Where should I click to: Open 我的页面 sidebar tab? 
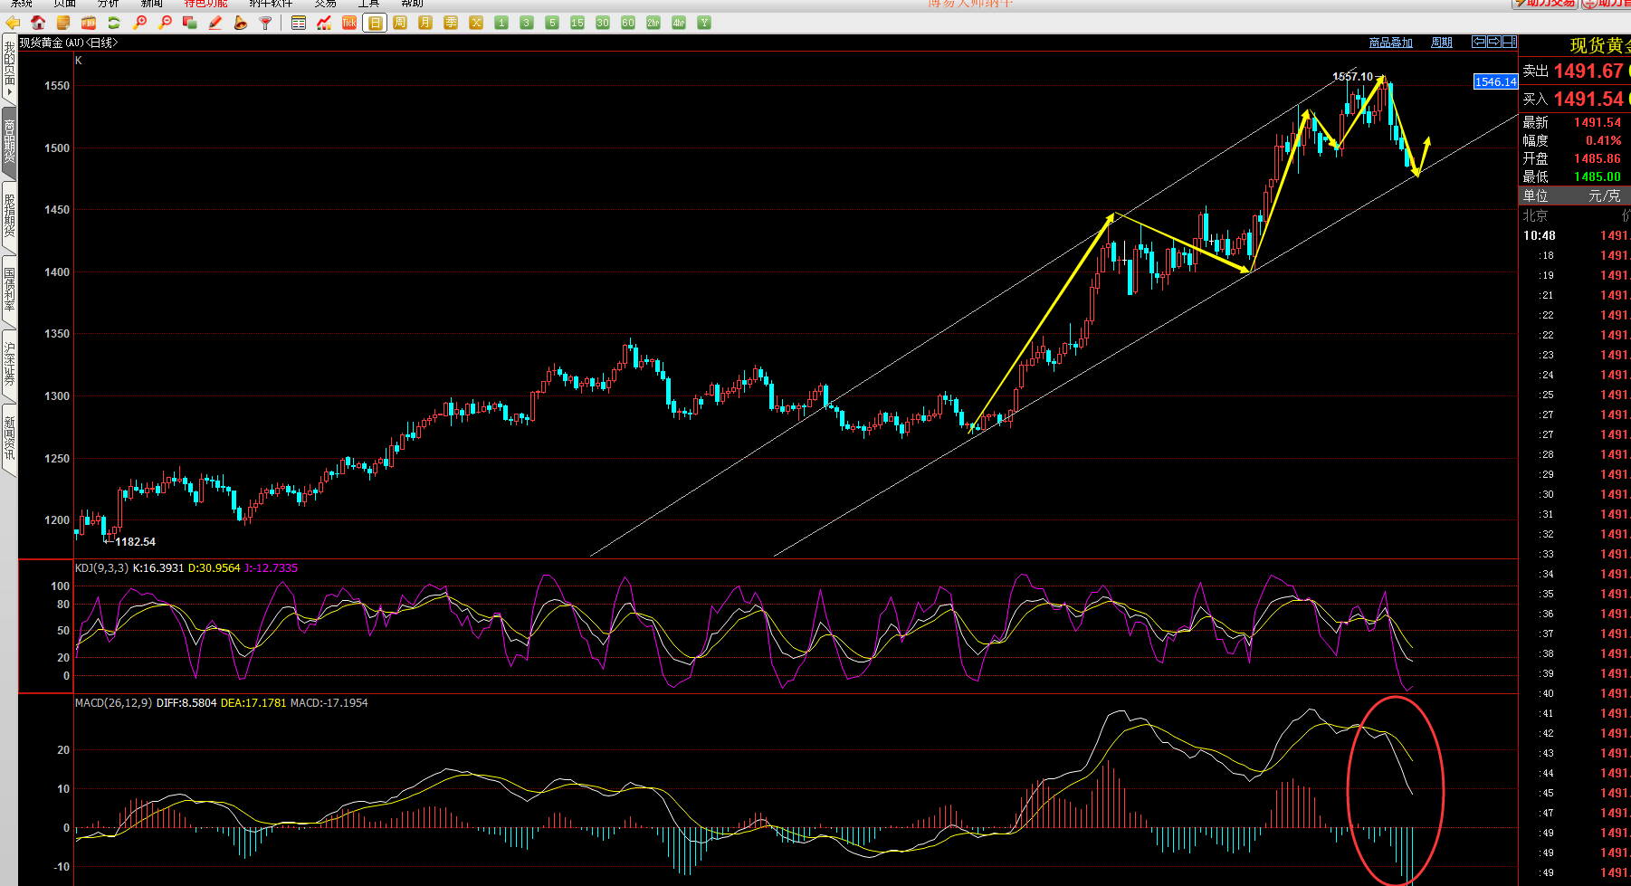(9, 69)
